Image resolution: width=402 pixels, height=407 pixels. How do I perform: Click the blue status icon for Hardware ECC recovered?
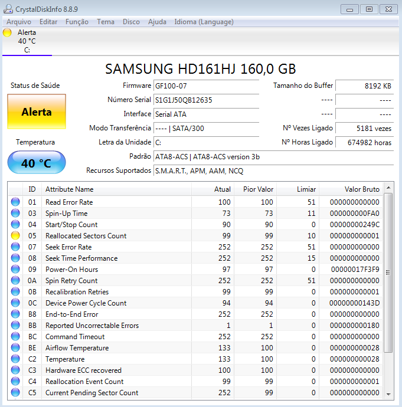[15, 370]
